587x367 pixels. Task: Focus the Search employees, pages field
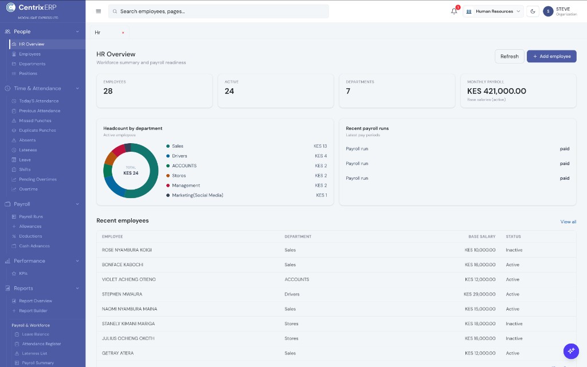click(x=218, y=11)
